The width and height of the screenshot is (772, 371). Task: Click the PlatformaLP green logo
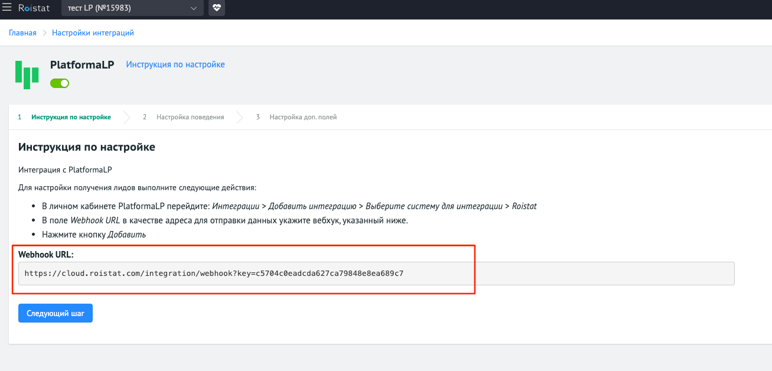pos(27,74)
